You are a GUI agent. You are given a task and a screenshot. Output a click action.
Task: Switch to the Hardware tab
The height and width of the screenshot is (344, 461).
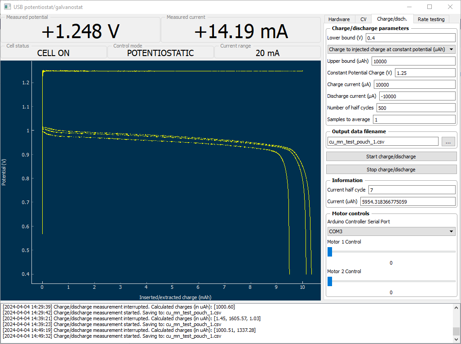click(339, 19)
